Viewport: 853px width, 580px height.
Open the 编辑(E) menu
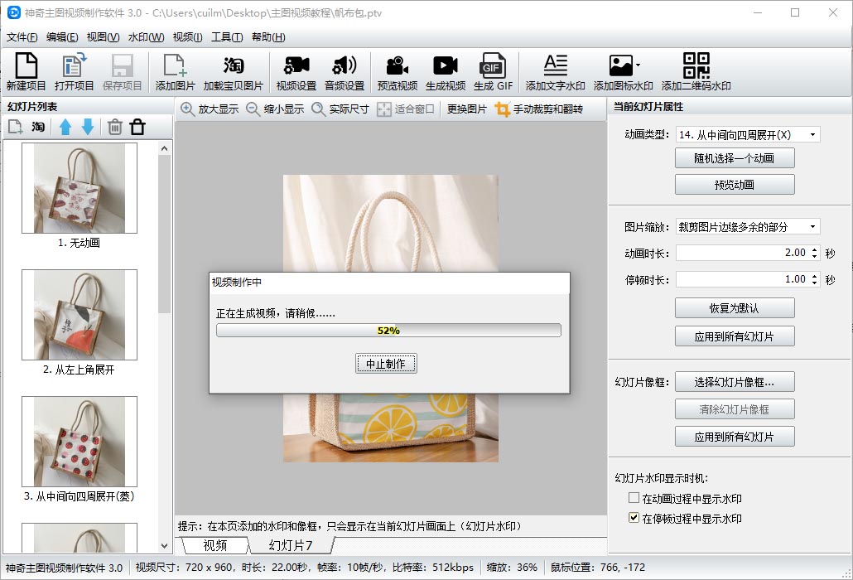coord(62,37)
